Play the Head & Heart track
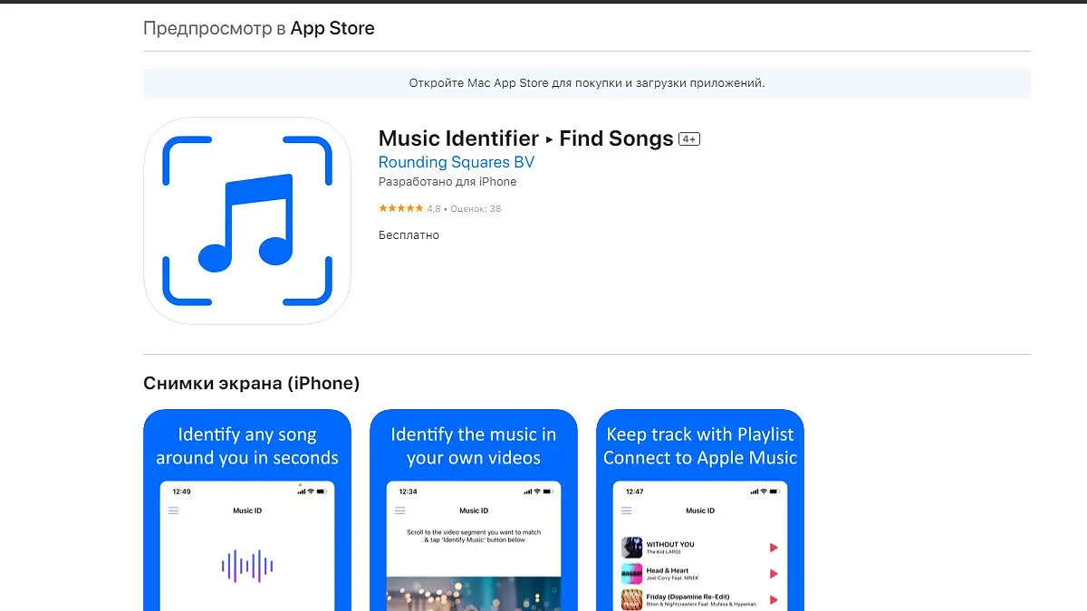1087x611 pixels. click(x=774, y=574)
